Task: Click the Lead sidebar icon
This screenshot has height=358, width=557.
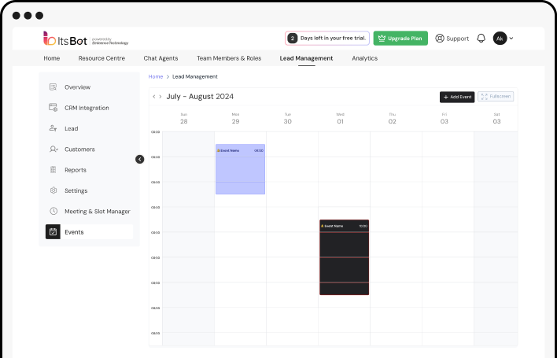Action: pyautogui.click(x=53, y=128)
